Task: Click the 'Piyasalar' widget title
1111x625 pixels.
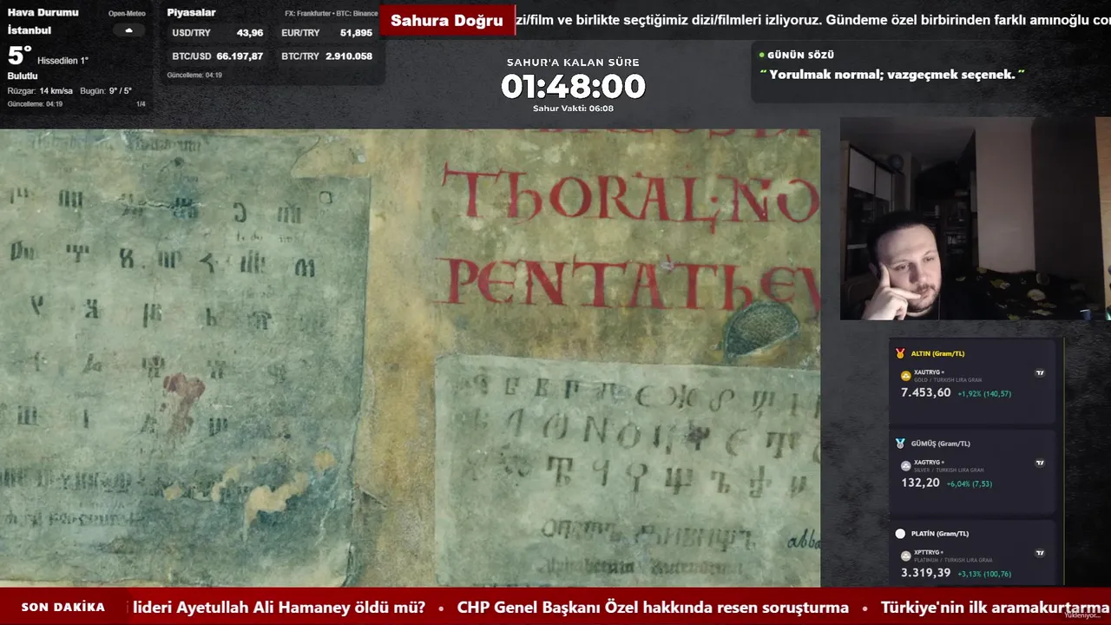Action: tap(191, 13)
